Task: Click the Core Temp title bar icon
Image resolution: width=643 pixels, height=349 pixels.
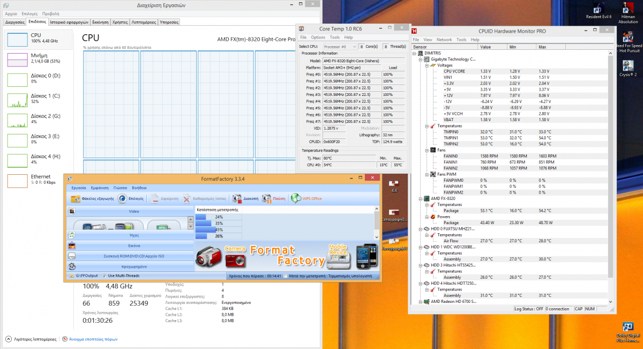Action: (x=301, y=28)
